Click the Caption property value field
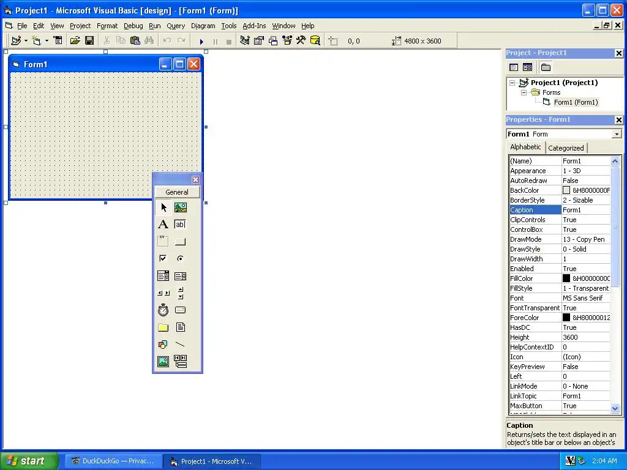This screenshot has height=470, width=627. (x=586, y=210)
